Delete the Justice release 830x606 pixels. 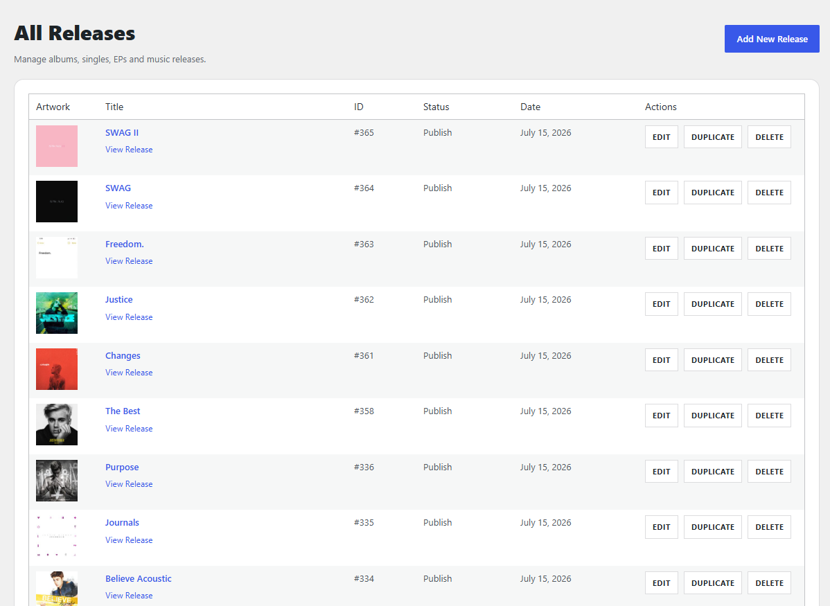coord(769,304)
